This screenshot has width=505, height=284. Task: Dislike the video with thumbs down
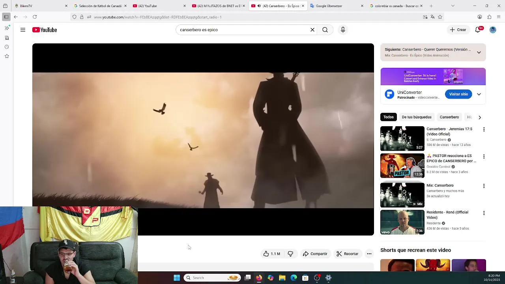click(290, 254)
